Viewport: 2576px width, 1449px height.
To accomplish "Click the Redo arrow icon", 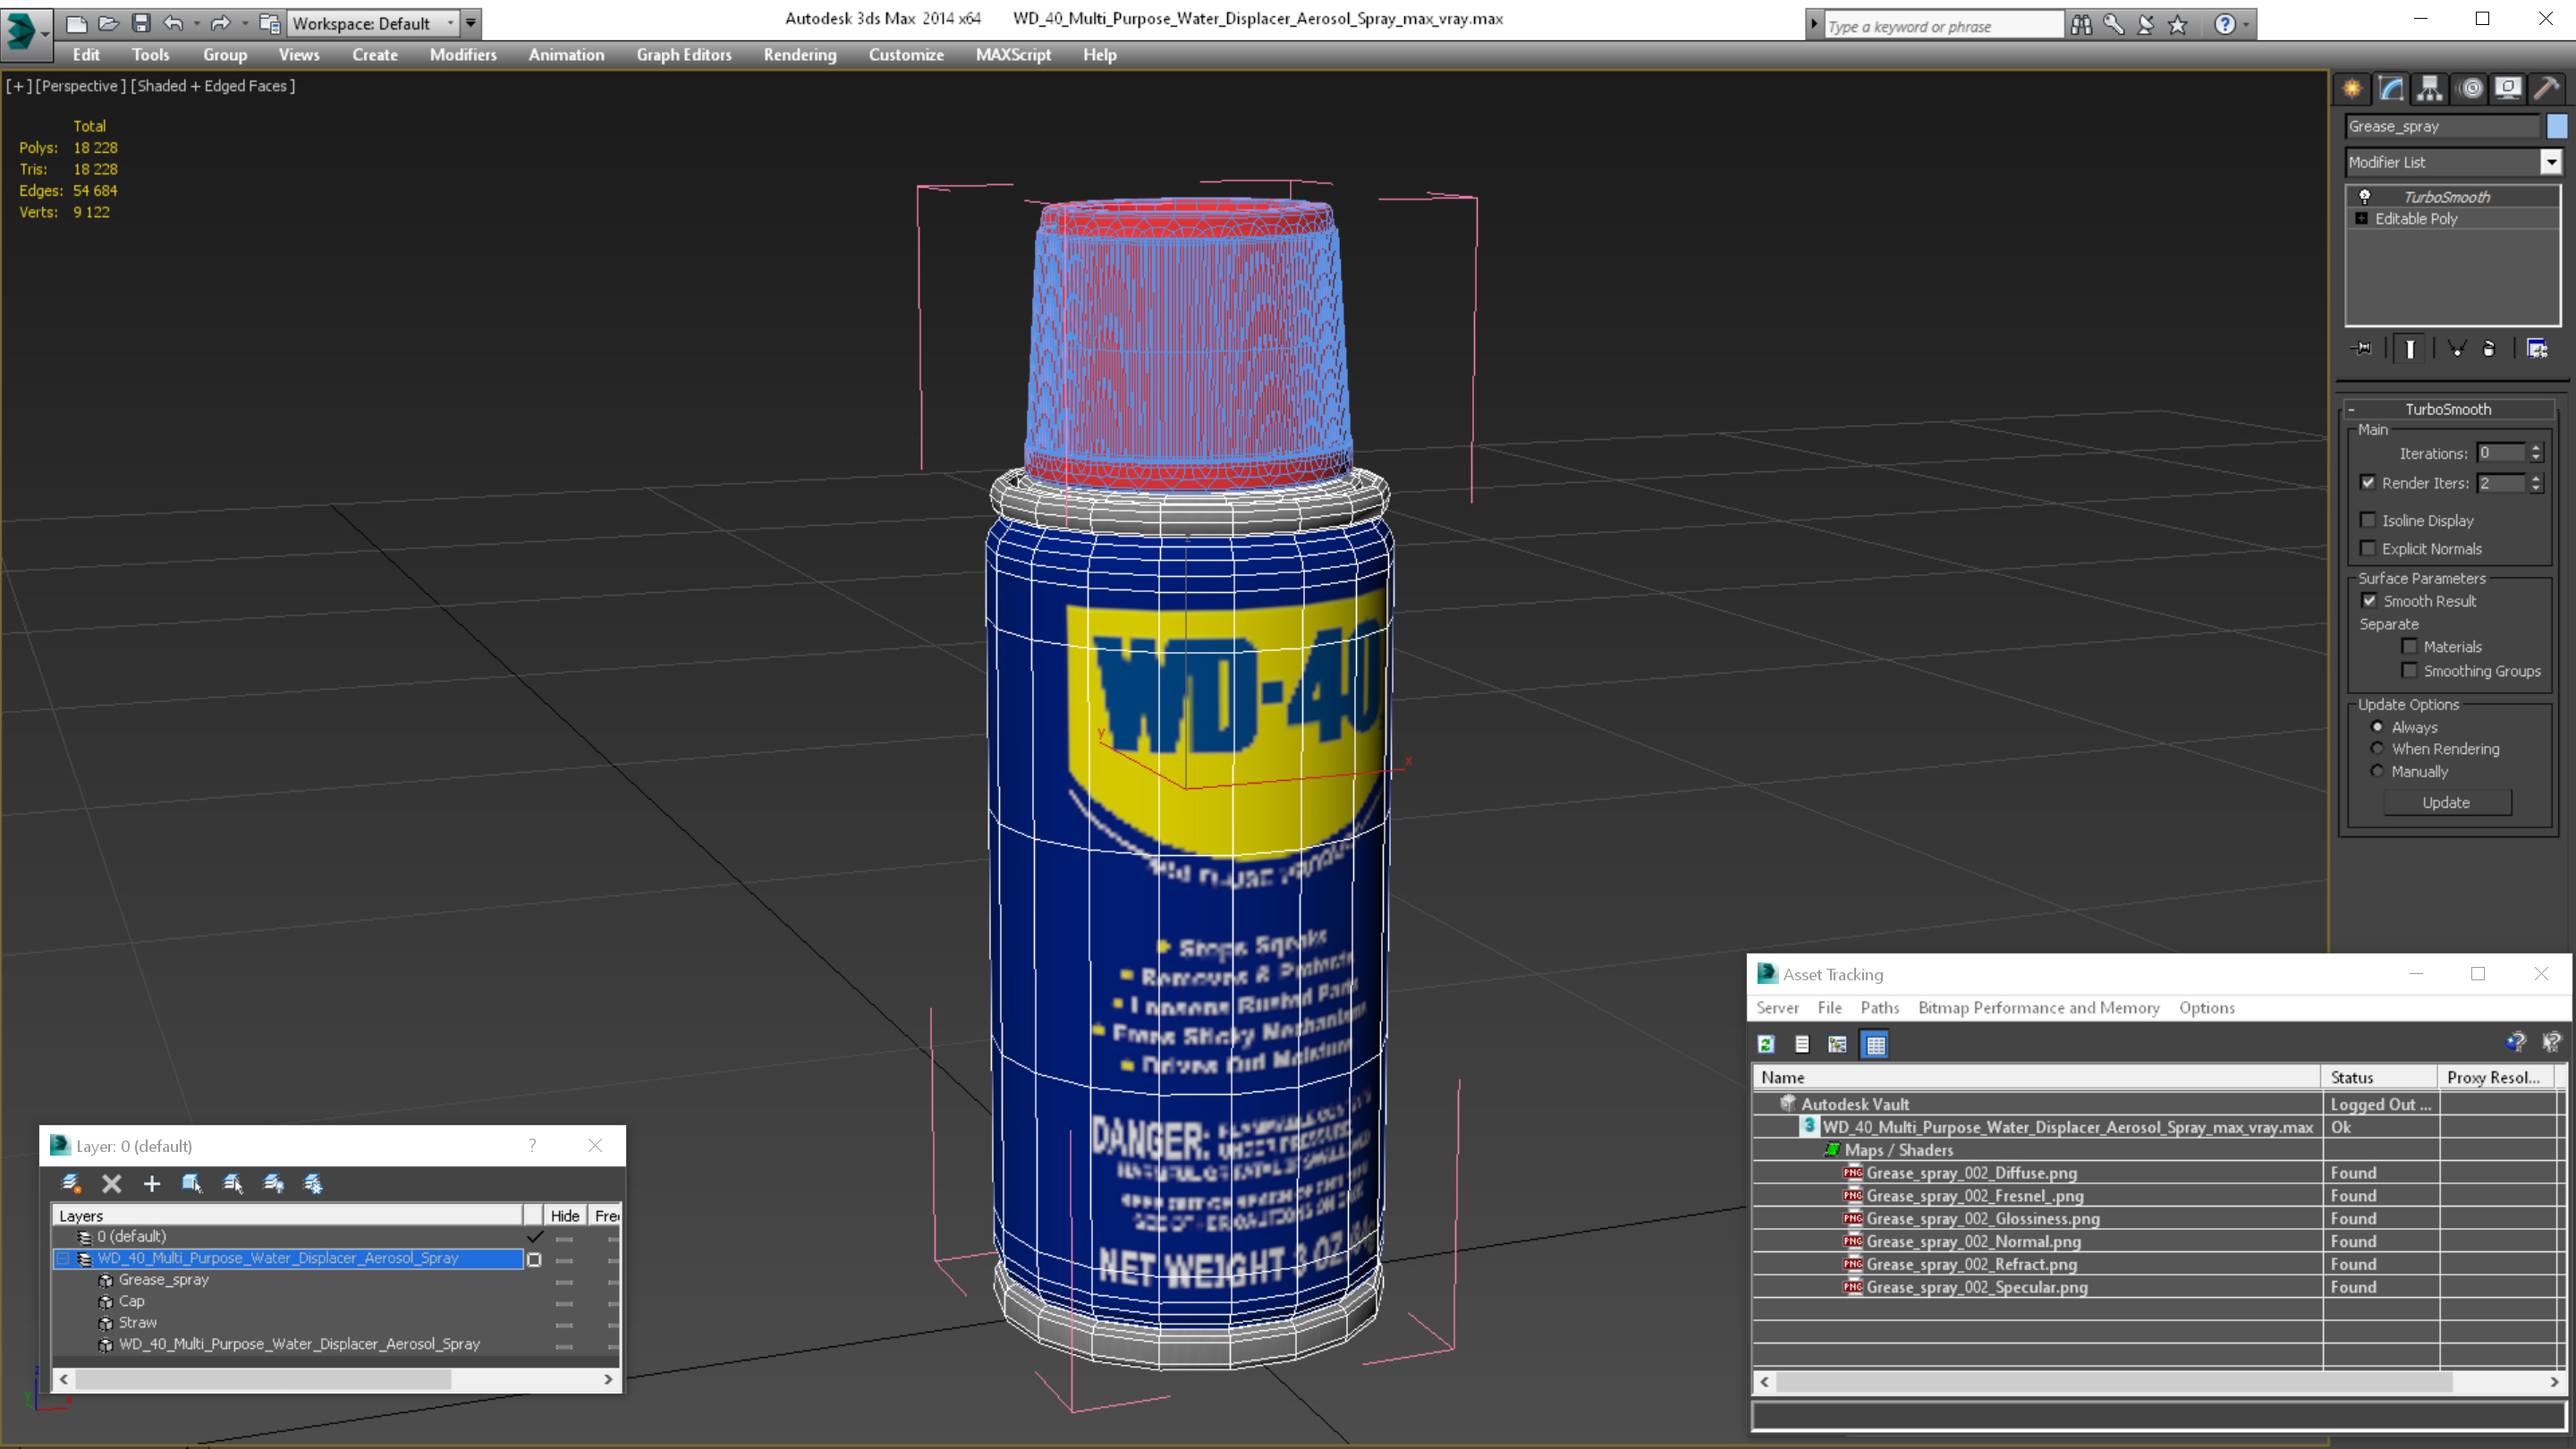I will click(221, 22).
